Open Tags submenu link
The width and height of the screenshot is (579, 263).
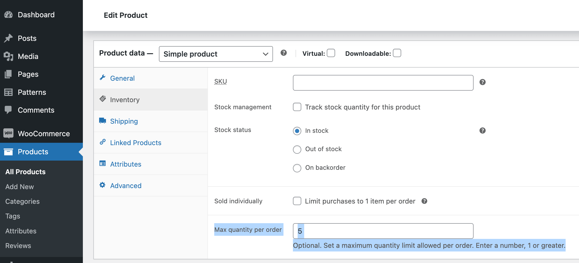13,216
